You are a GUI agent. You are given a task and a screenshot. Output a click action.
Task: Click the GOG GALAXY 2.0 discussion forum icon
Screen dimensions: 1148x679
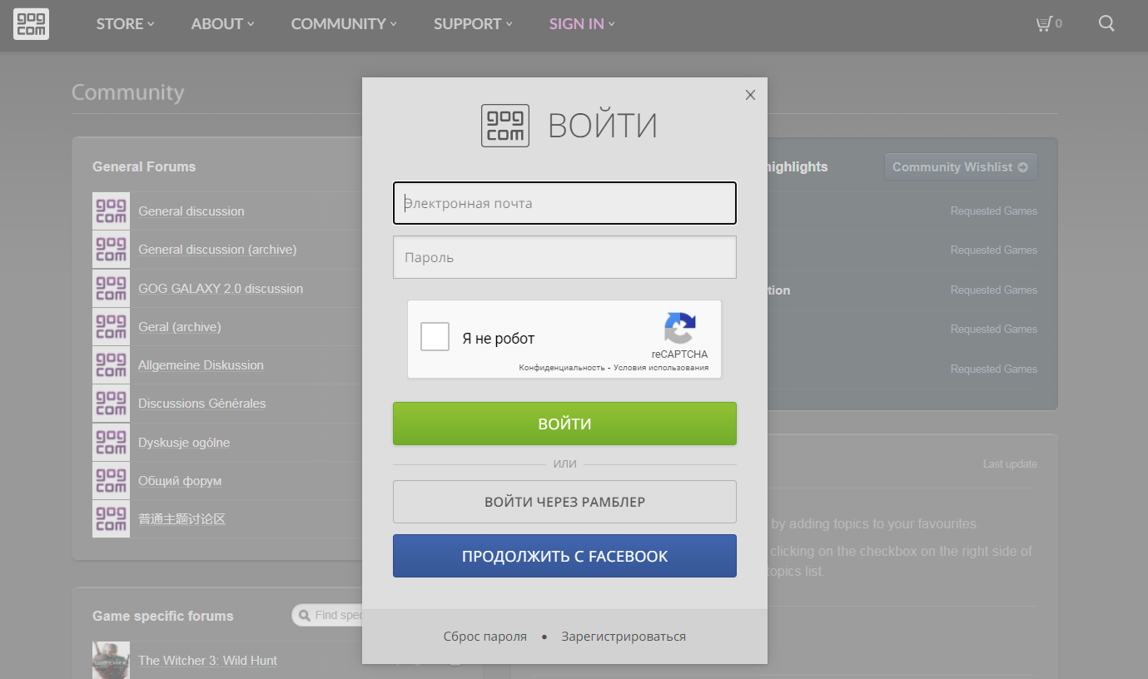111,289
